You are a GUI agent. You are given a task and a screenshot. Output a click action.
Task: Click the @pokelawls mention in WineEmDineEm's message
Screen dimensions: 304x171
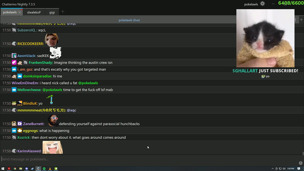88,83
